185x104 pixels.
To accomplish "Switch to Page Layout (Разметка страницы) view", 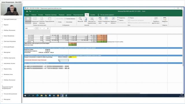I will click(x=42, y=20).
